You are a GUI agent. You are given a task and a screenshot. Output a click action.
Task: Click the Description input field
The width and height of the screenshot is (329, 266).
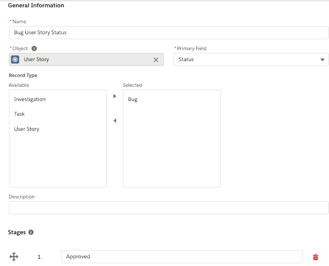coord(169,208)
